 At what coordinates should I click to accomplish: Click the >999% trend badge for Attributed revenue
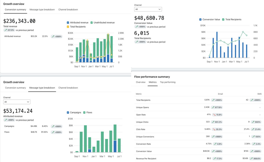58,36
